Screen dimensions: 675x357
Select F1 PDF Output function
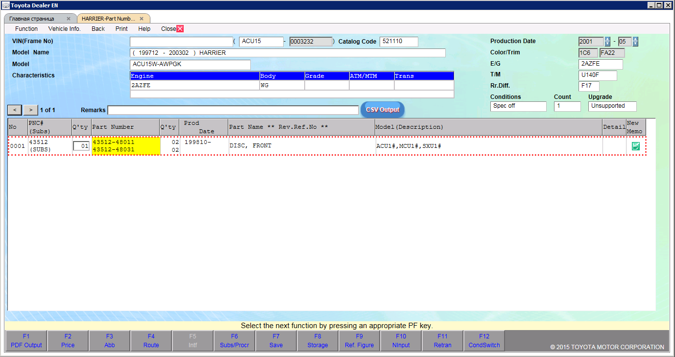point(26,340)
